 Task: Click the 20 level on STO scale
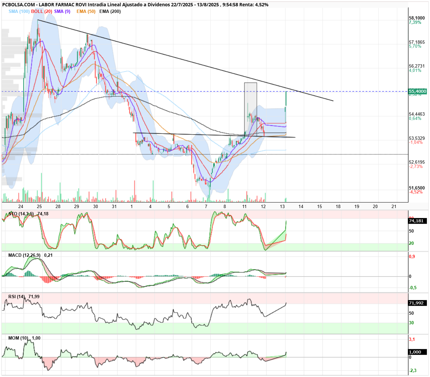[411, 243]
